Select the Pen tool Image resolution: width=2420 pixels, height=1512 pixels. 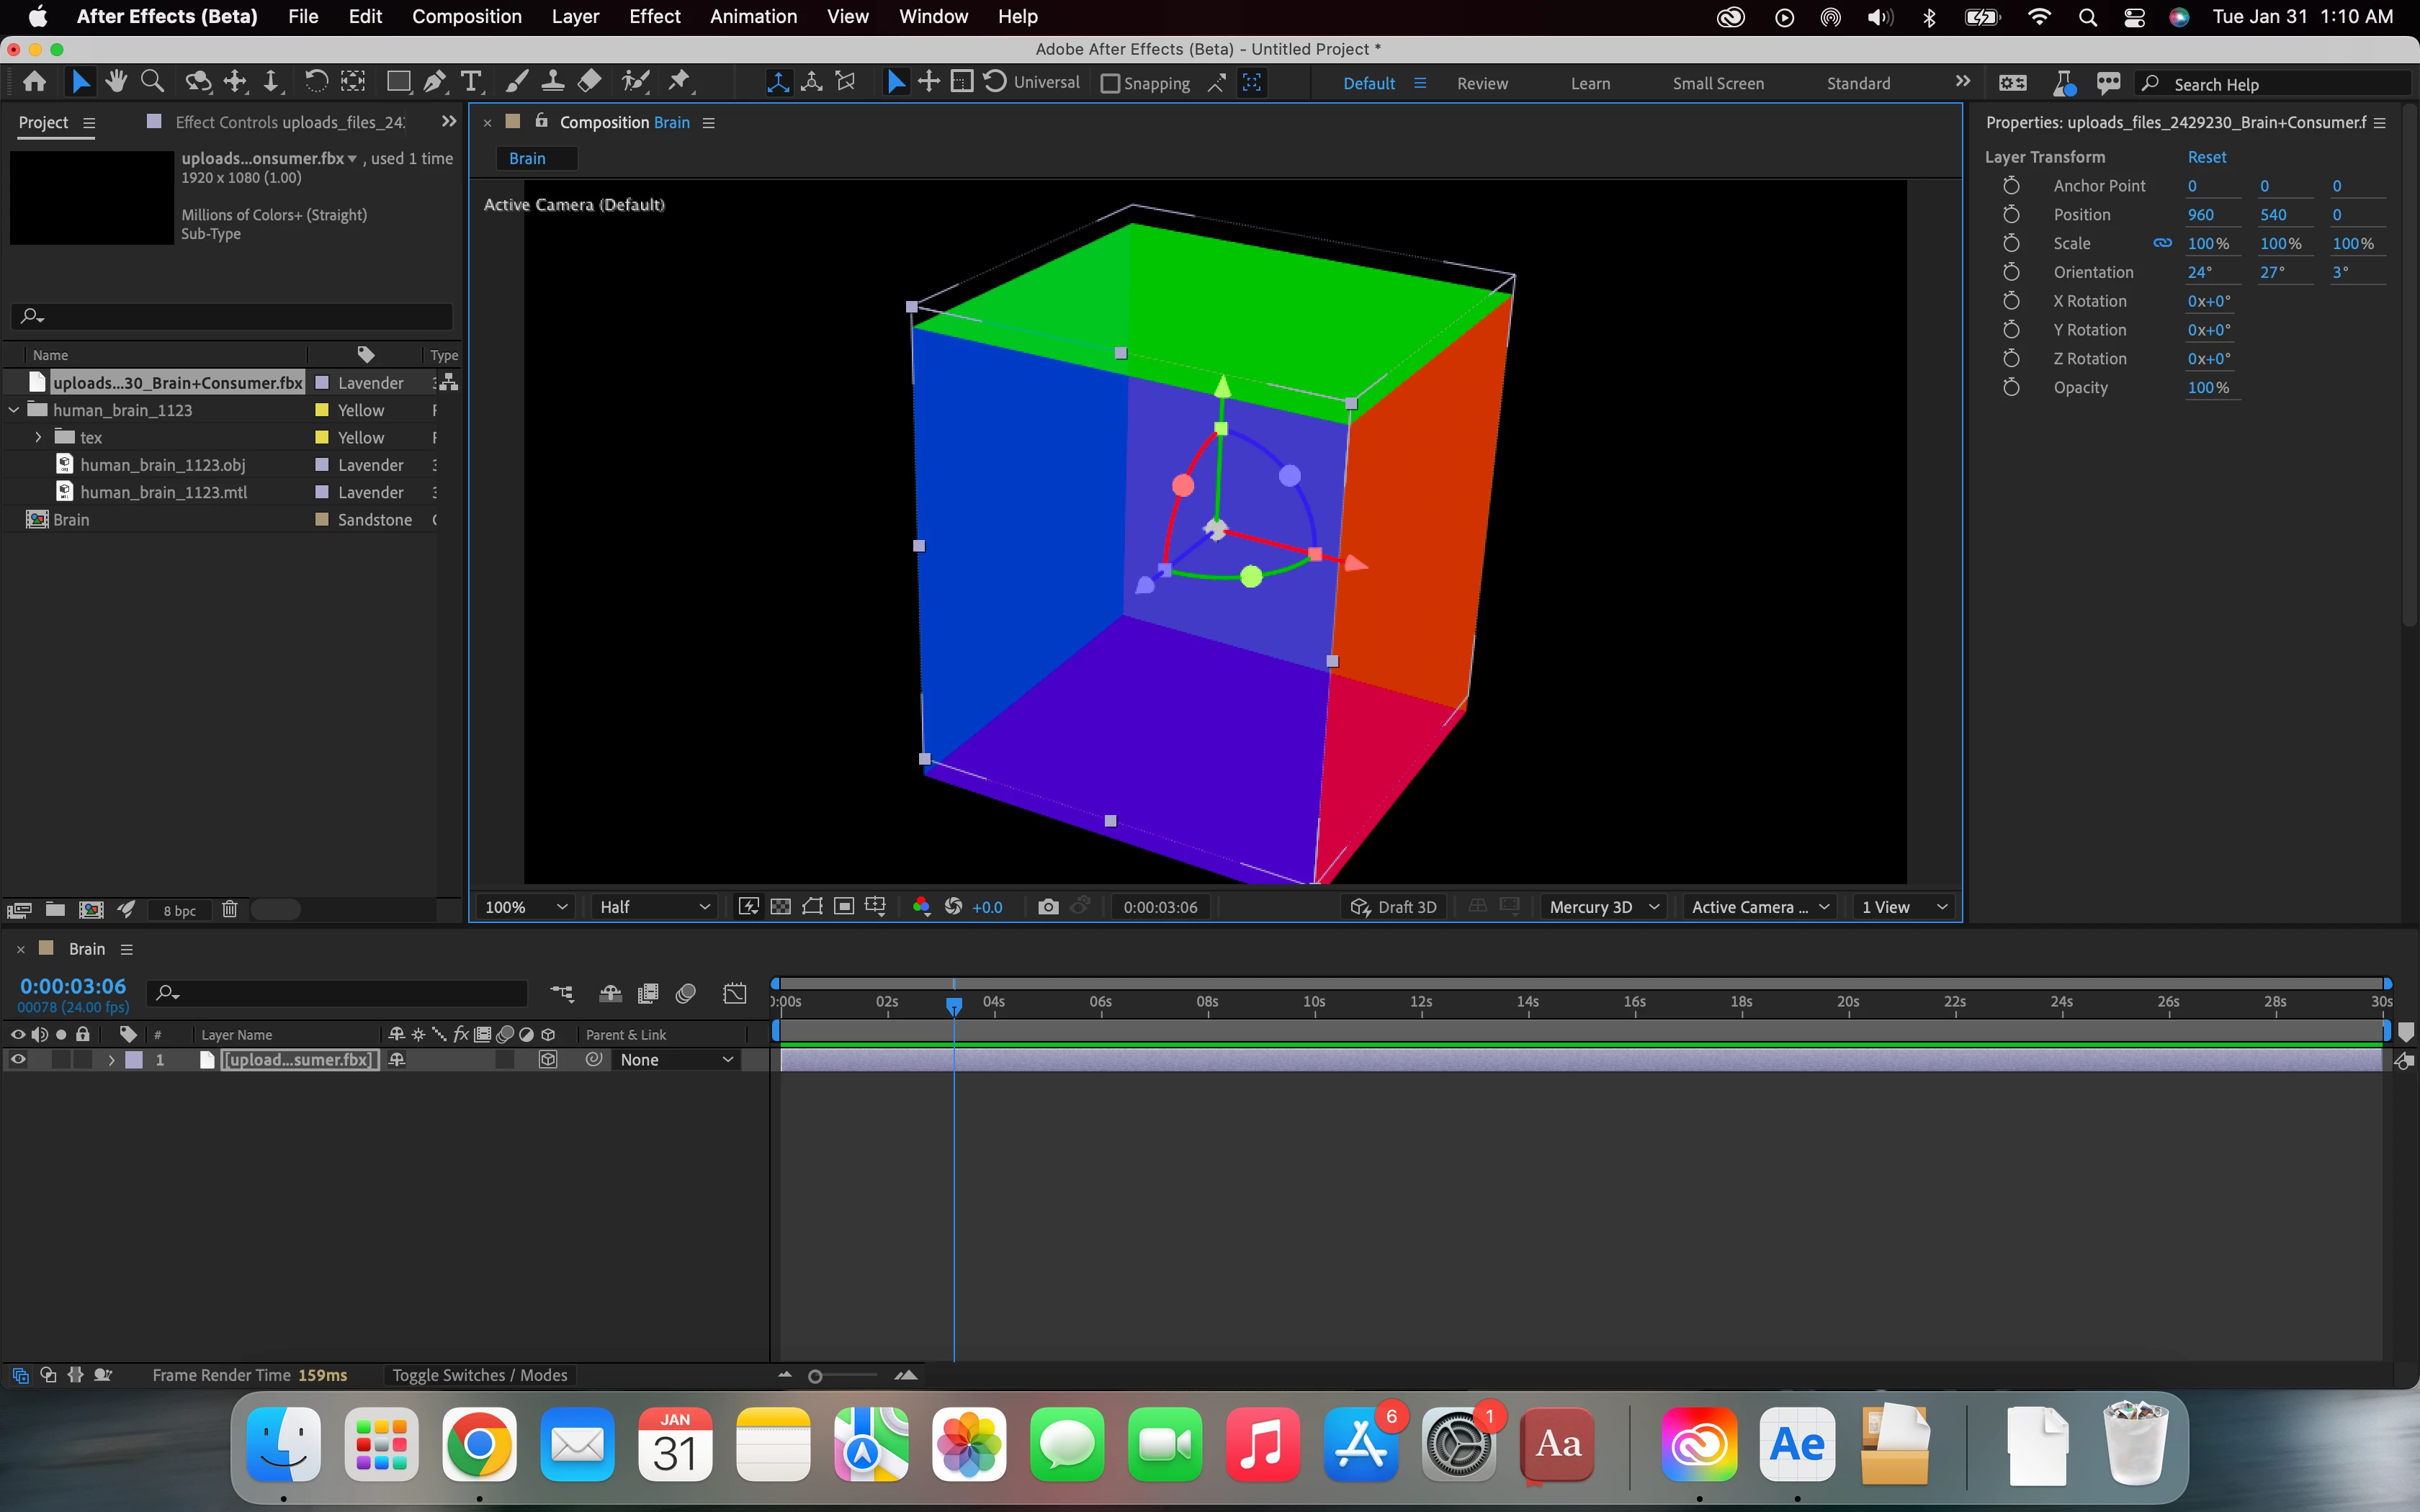(x=435, y=82)
